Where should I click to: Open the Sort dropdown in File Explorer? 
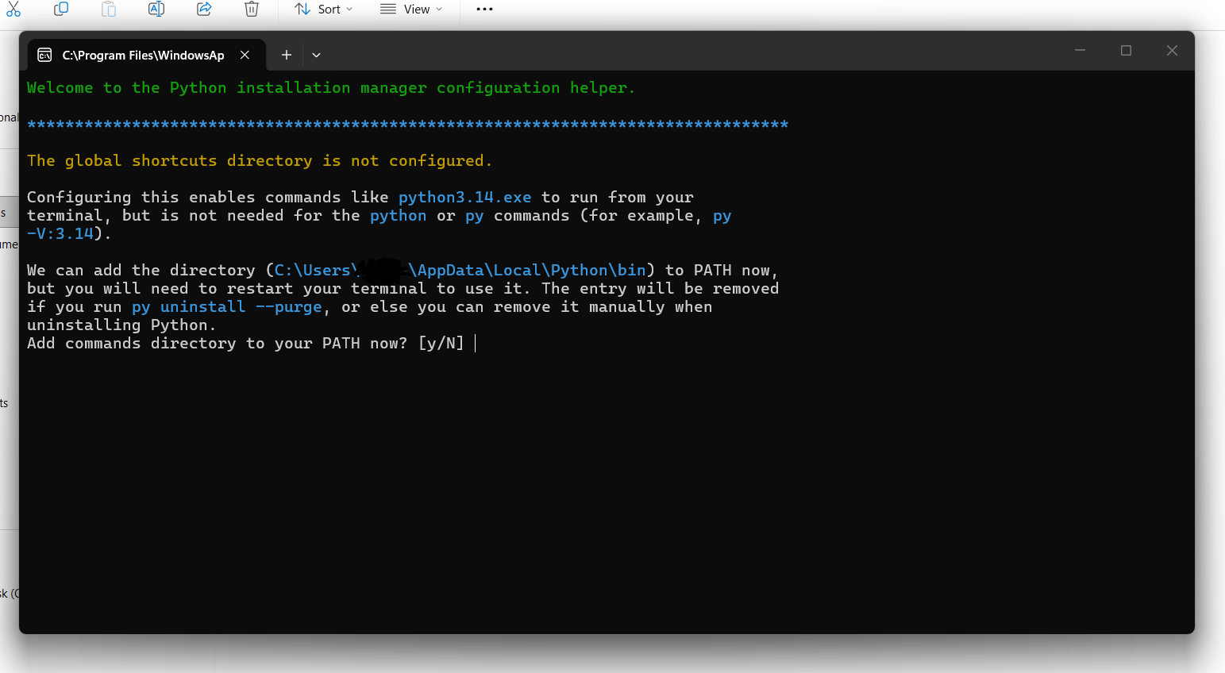(x=324, y=9)
